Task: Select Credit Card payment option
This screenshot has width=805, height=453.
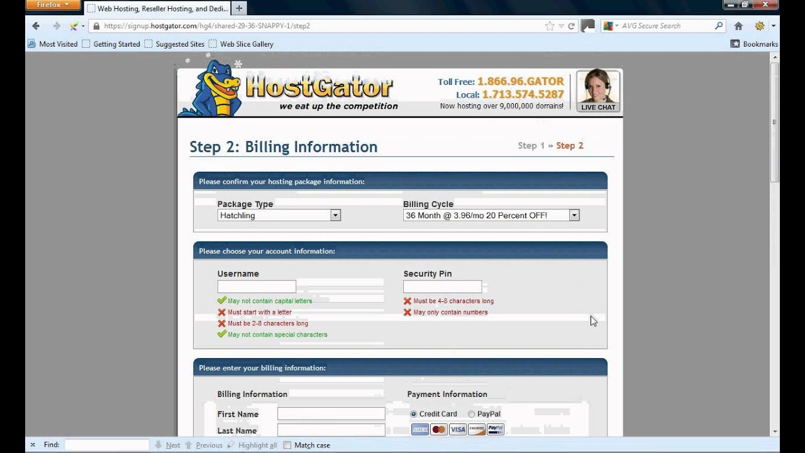Action: tap(414, 414)
